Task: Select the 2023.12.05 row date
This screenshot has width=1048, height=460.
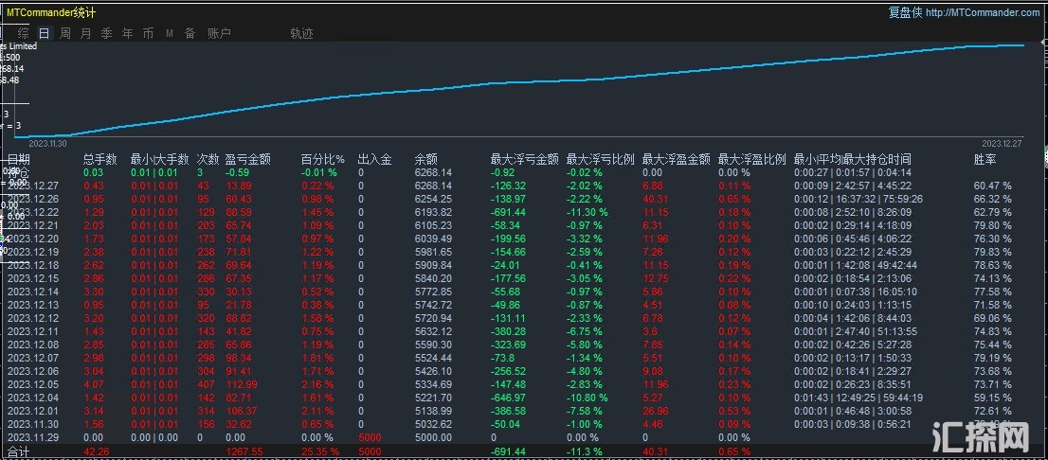Action: (33, 384)
